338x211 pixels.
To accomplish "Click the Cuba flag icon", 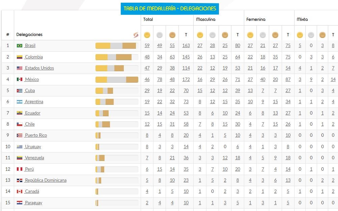I will tap(20, 91).
